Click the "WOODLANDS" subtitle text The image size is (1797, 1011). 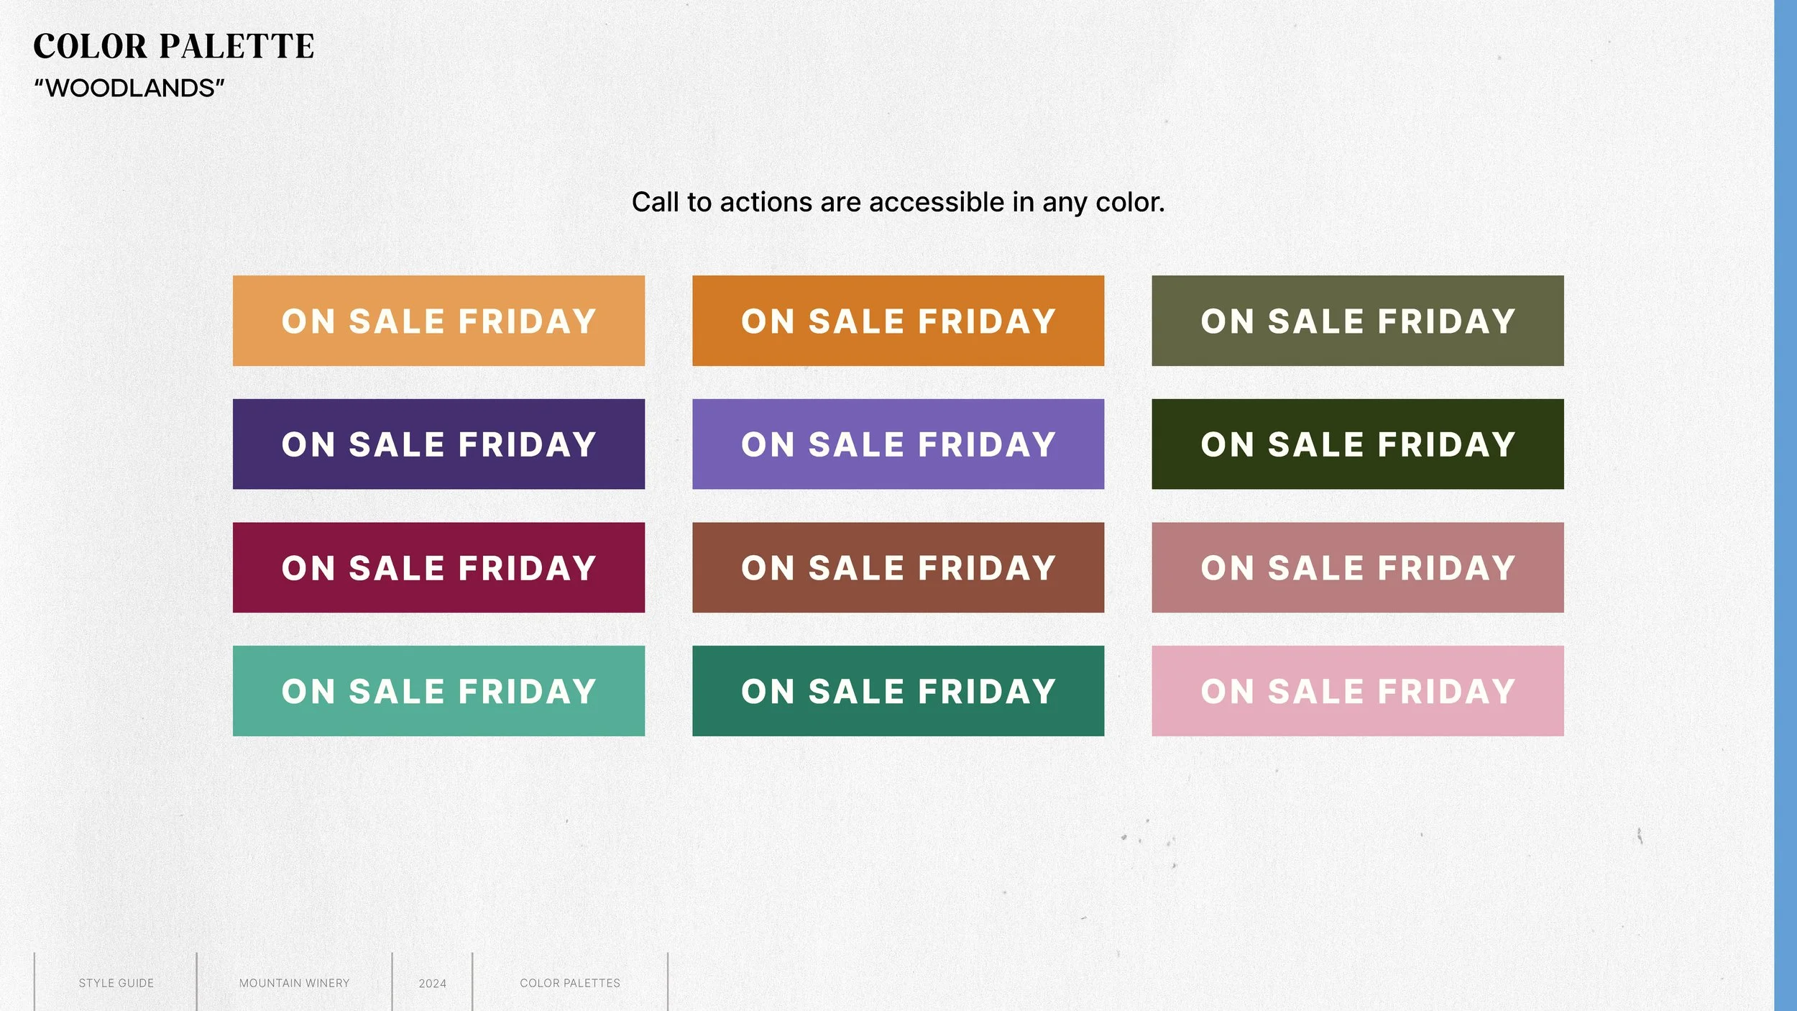(129, 88)
